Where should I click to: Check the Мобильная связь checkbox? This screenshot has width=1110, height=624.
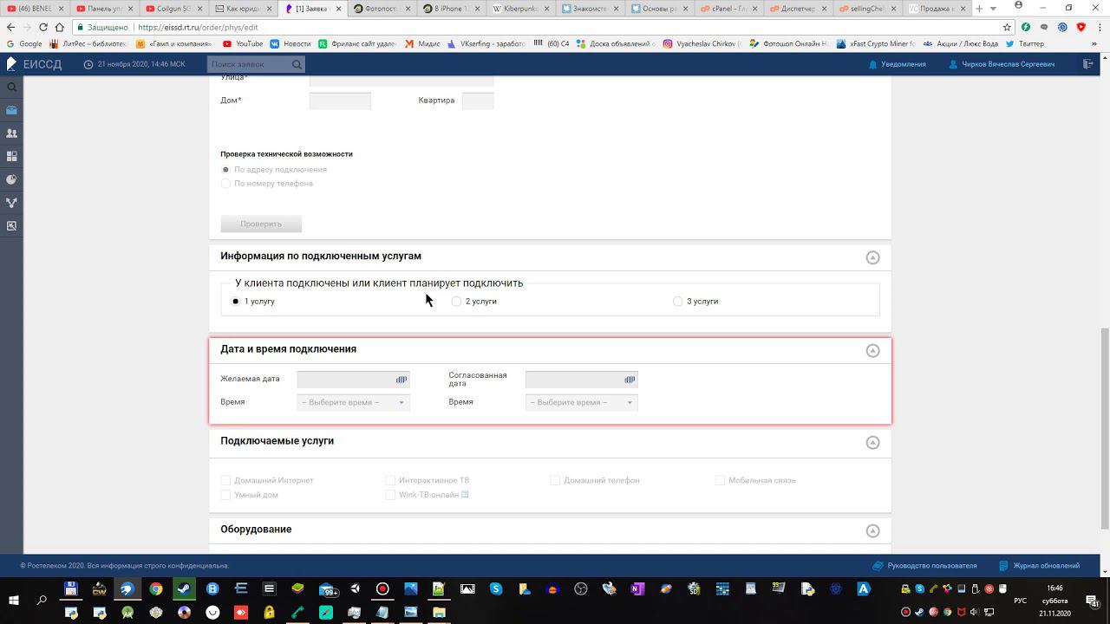pos(720,480)
